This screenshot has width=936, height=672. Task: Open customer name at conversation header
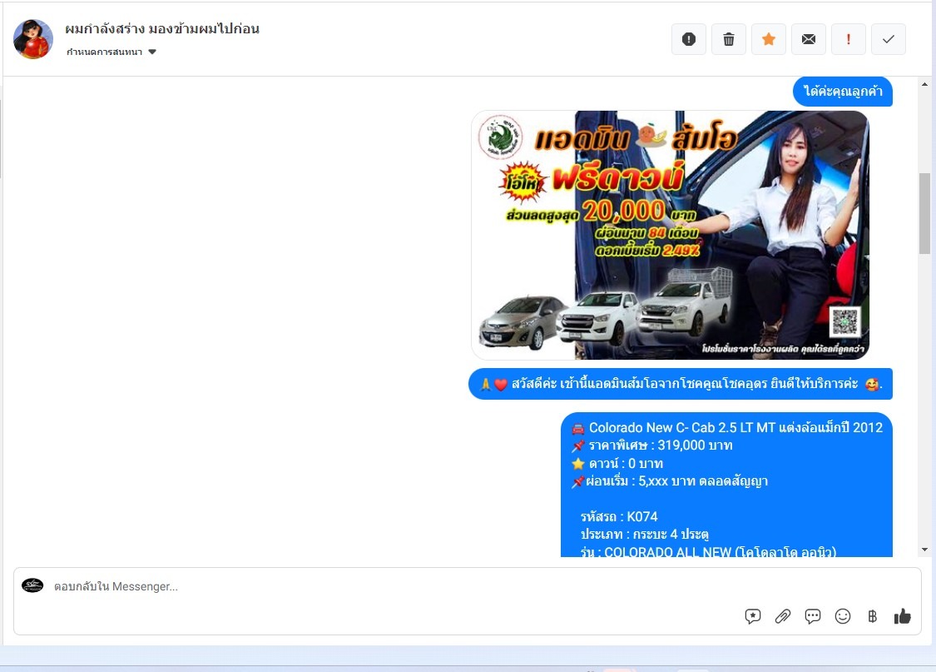pyautogui.click(x=162, y=28)
